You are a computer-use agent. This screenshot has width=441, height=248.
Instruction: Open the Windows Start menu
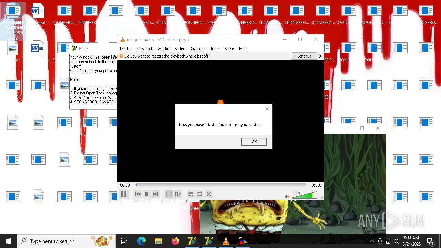(8, 241)
